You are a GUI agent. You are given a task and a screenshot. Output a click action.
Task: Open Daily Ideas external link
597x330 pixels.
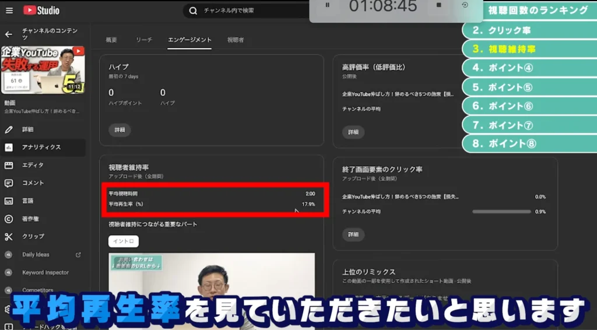pyautogui.click(x=78, y=255)
